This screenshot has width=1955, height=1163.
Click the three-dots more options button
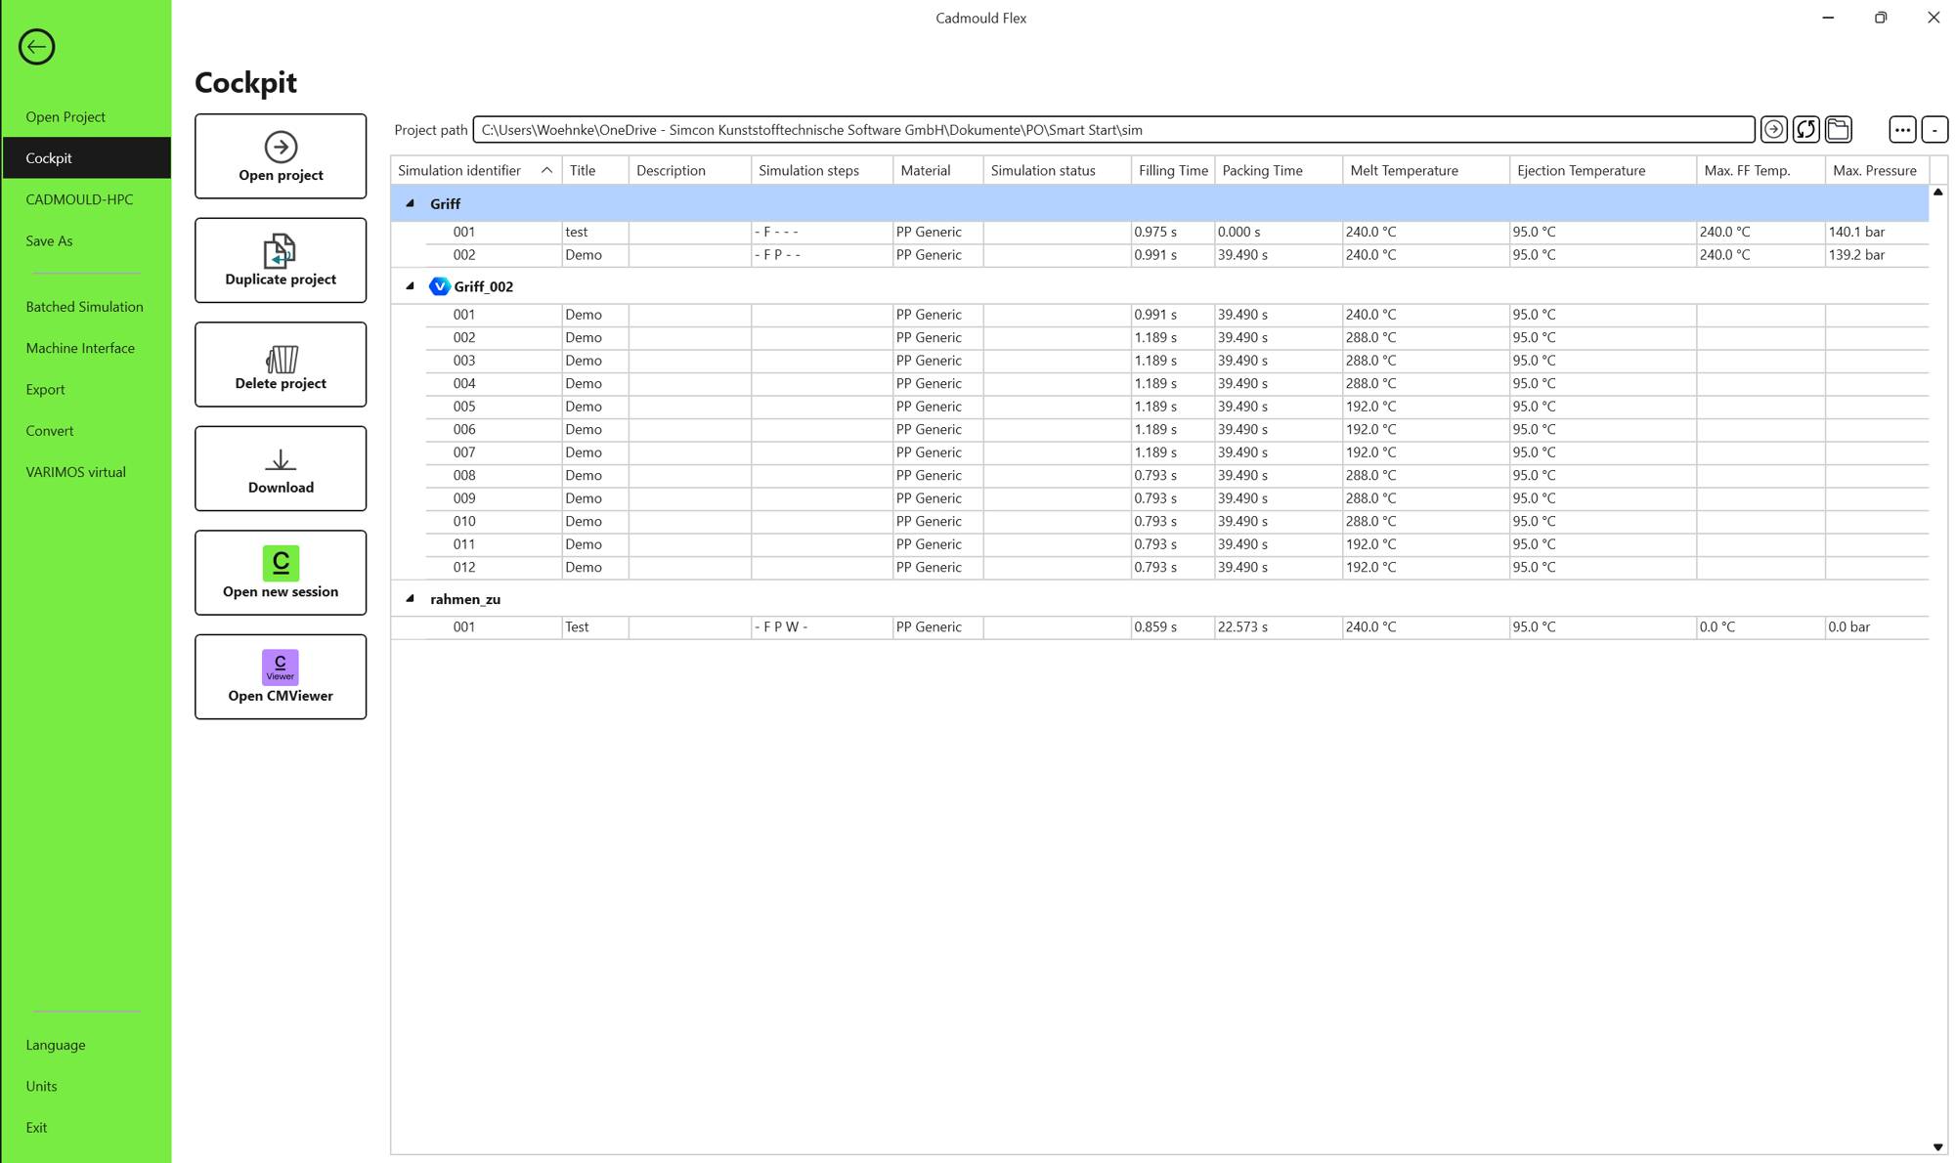(x=1901, y=129)
